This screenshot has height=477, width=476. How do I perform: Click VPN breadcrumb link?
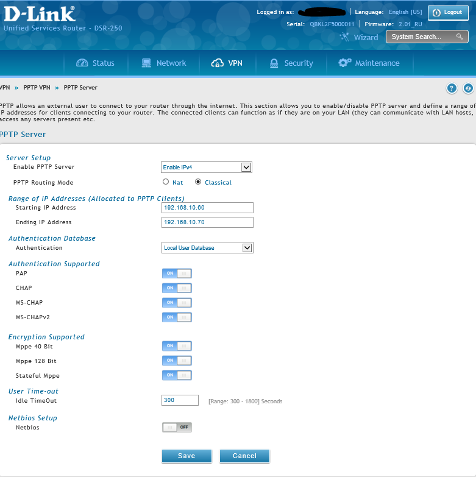click(4, 88)
